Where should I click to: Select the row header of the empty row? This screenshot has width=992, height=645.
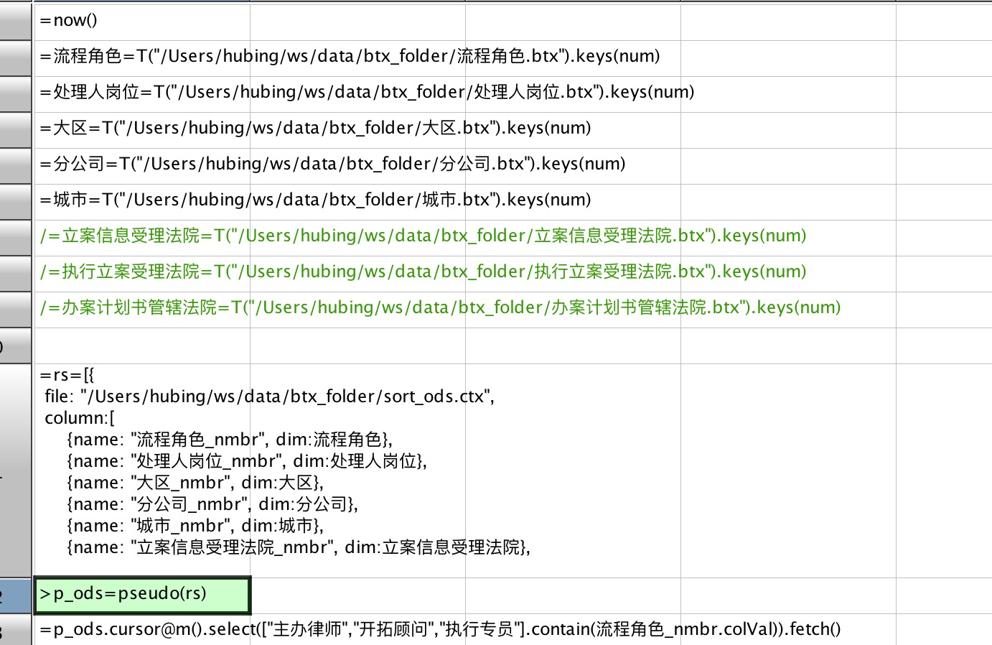click(x=15, y=345)
